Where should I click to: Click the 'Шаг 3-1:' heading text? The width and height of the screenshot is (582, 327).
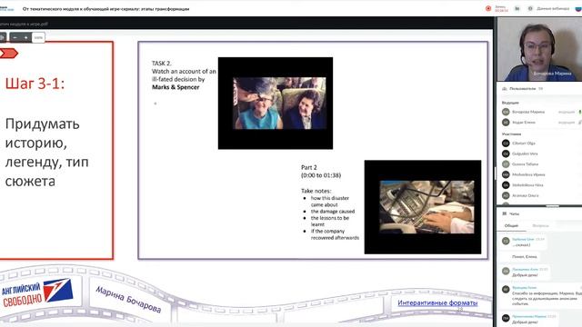point(35,84)
